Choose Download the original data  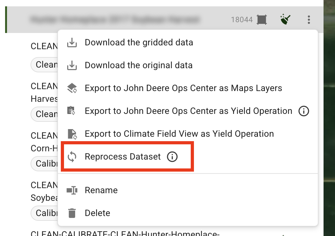click(139, 65)
